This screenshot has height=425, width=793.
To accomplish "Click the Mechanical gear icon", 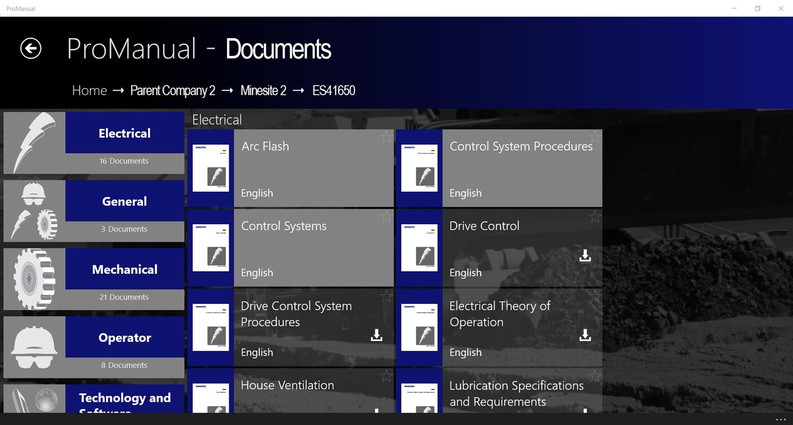I will [34, 279].
